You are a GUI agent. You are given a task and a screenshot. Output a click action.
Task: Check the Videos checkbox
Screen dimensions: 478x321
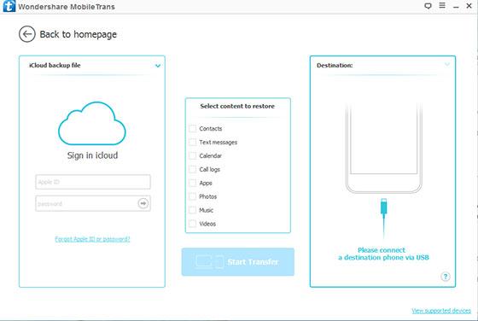click(x=192, y=224)
